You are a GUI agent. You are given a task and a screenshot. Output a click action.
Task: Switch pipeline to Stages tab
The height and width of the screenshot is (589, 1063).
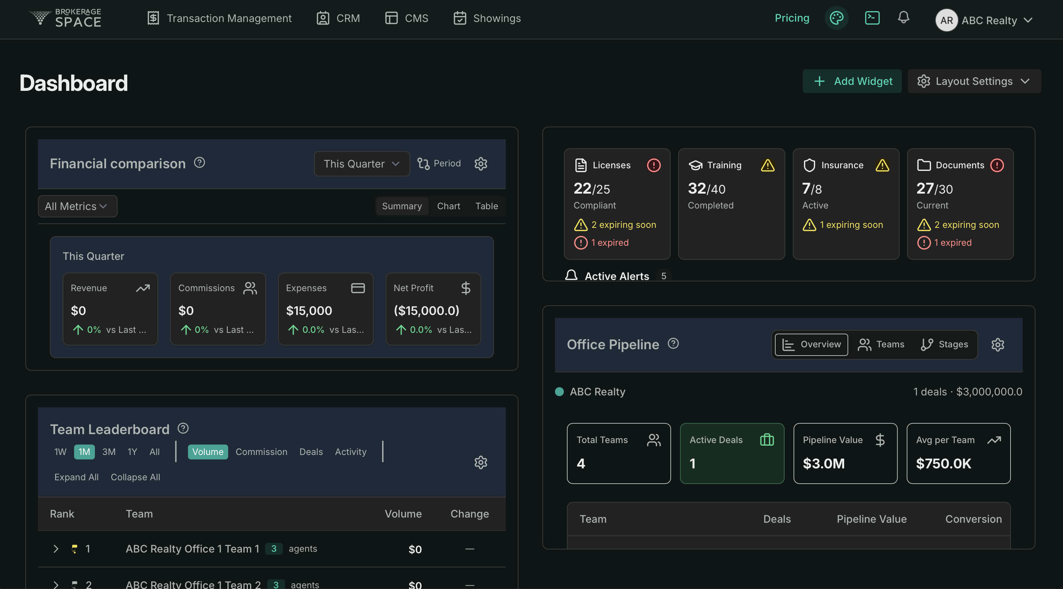pyautogui.click(x=944, y=345)
